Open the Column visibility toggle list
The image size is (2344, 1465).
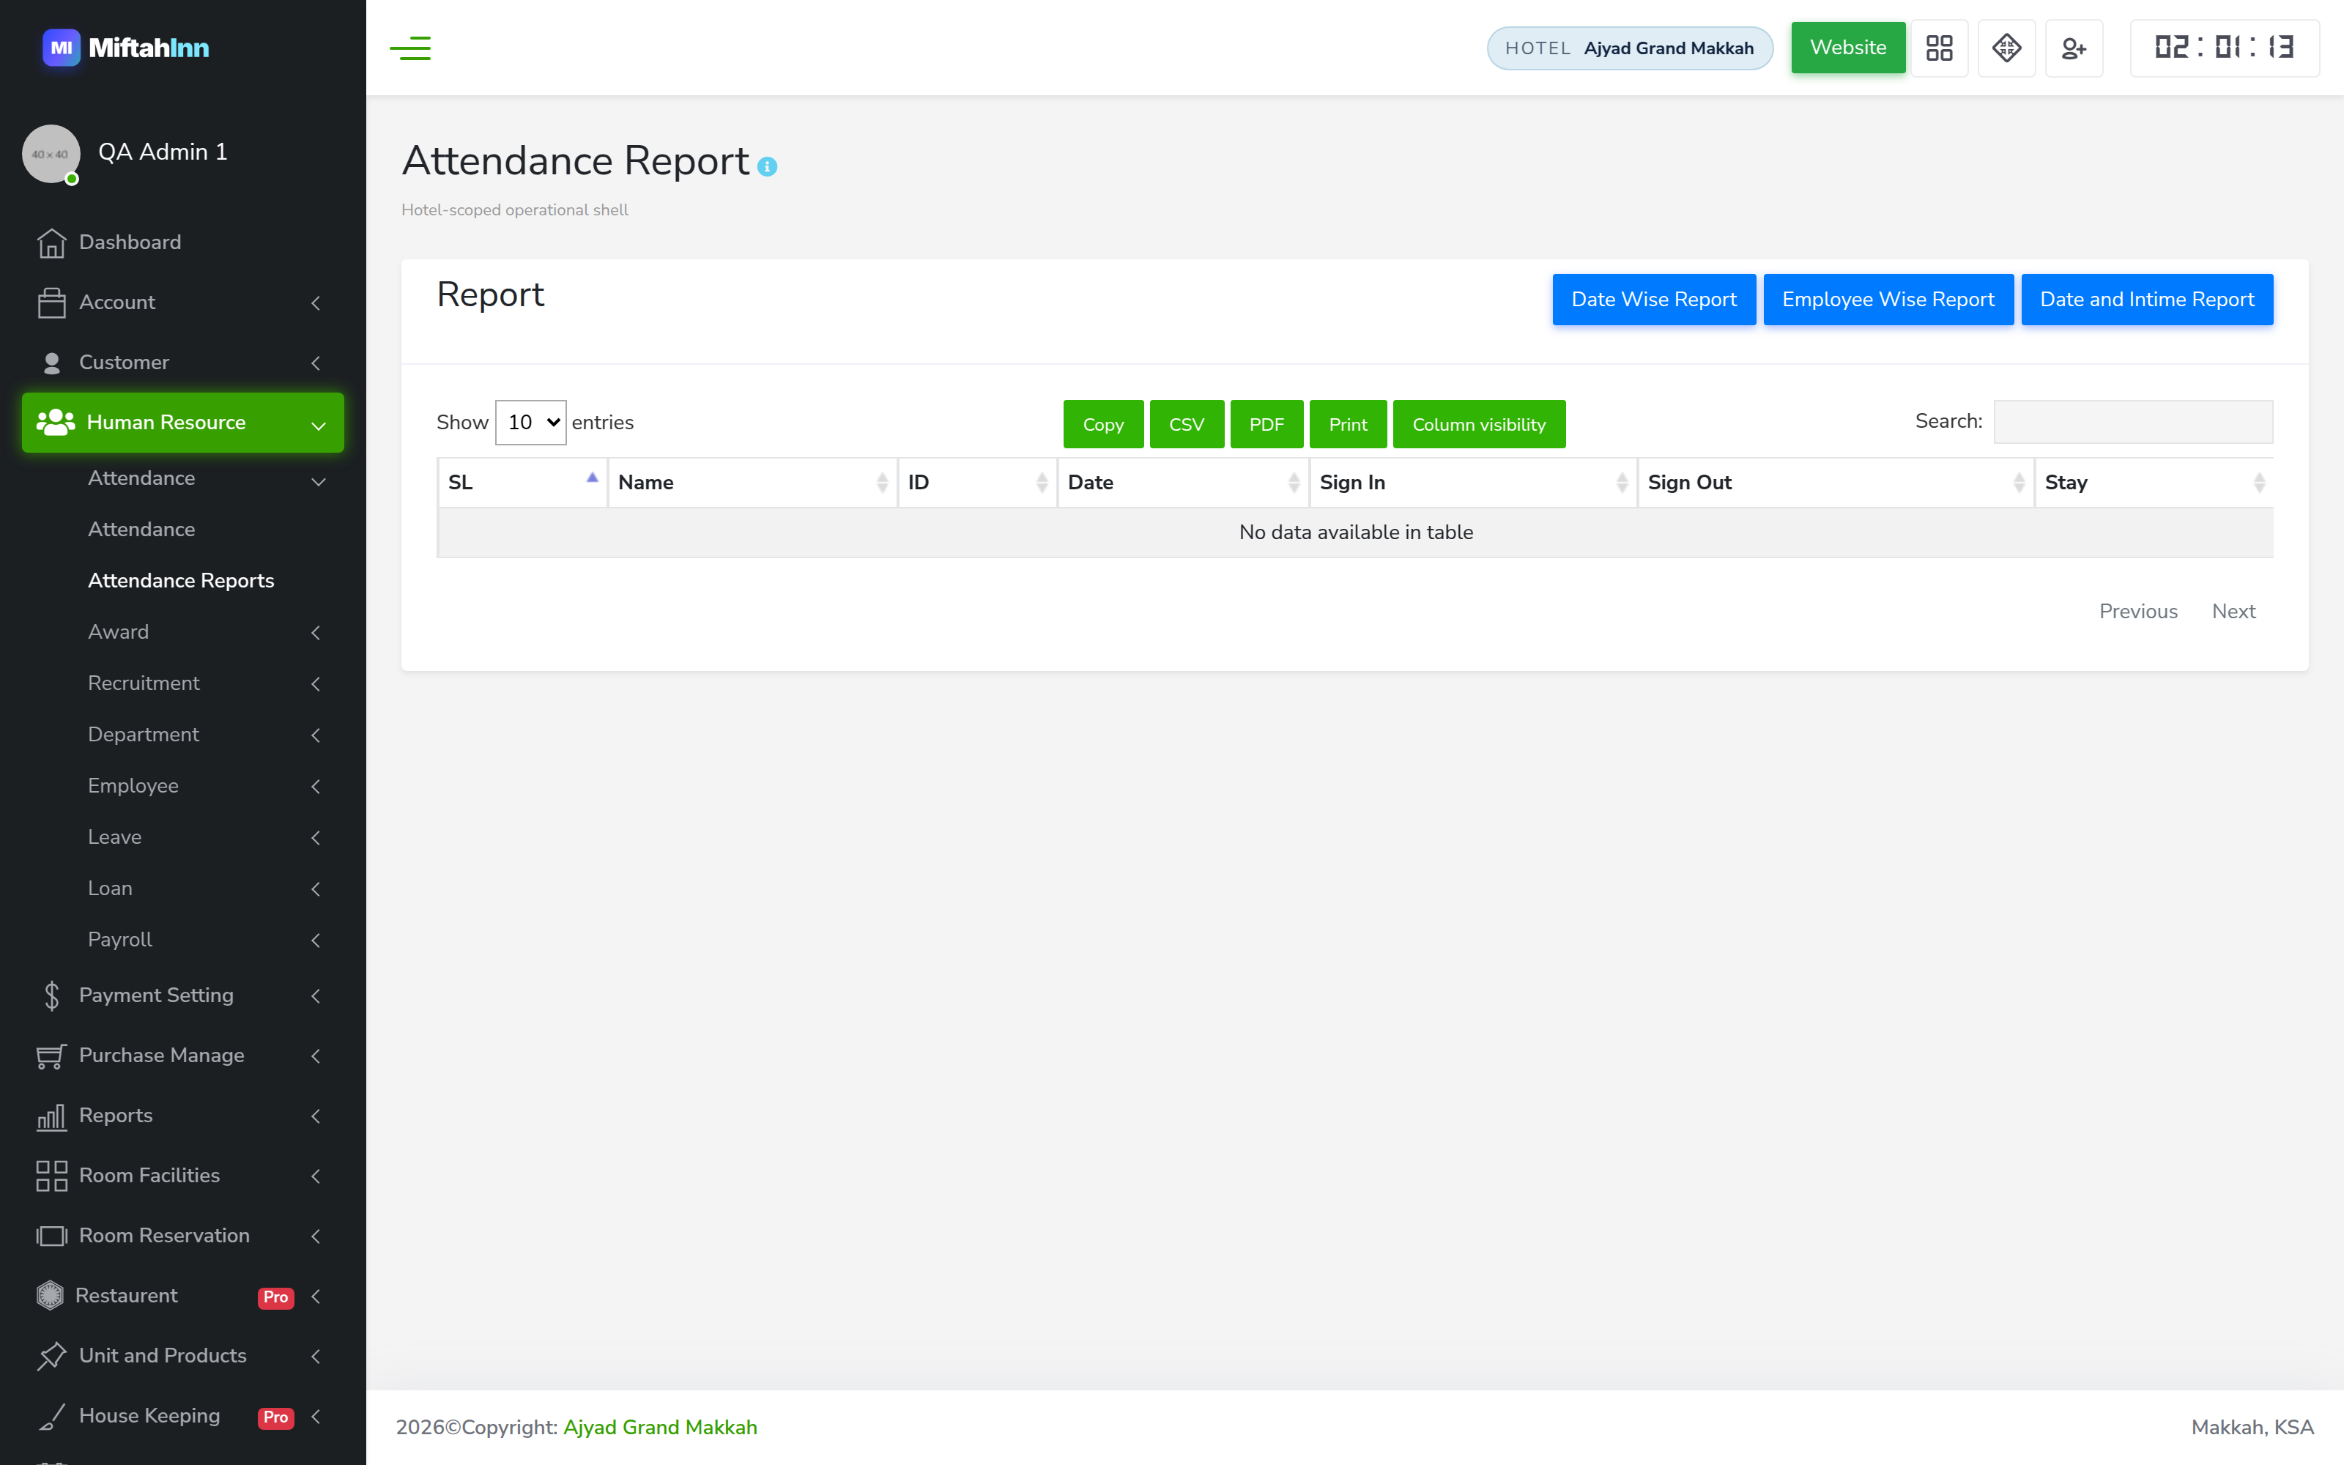[1478, 424]
